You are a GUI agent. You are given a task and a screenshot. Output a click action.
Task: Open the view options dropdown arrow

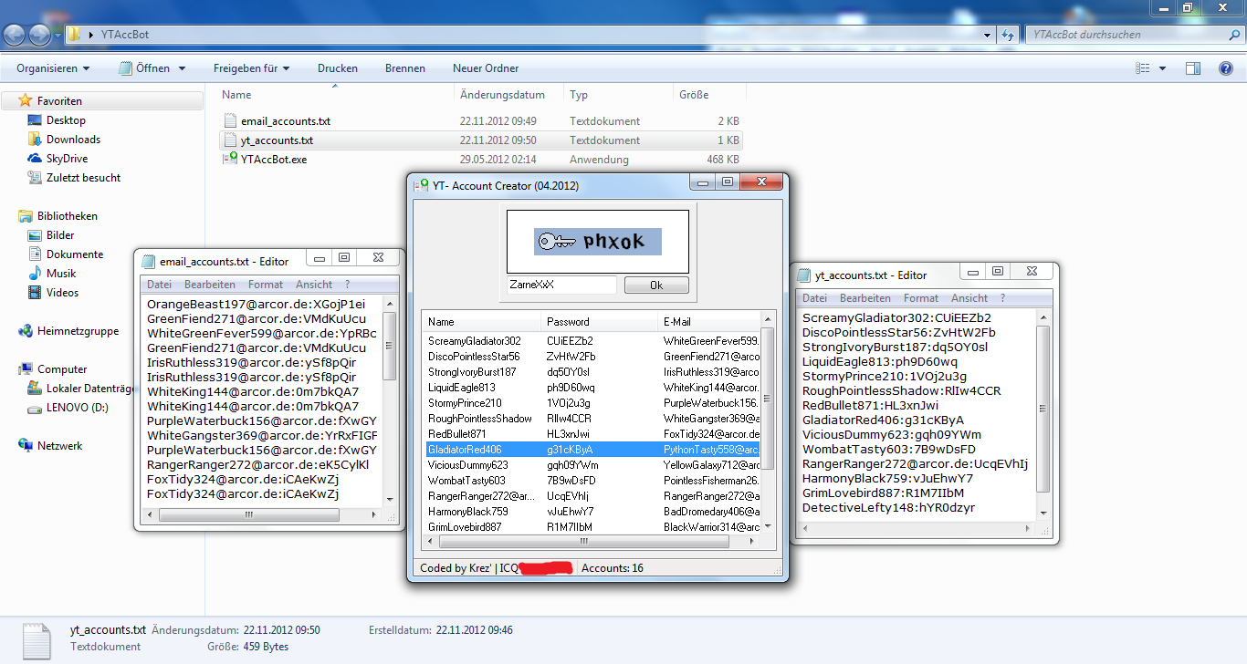coord(1162,68)
